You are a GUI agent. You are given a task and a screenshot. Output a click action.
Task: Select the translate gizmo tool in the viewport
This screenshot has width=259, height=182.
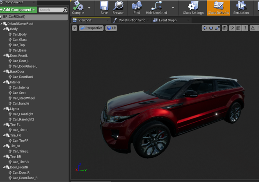coord(204,28)
